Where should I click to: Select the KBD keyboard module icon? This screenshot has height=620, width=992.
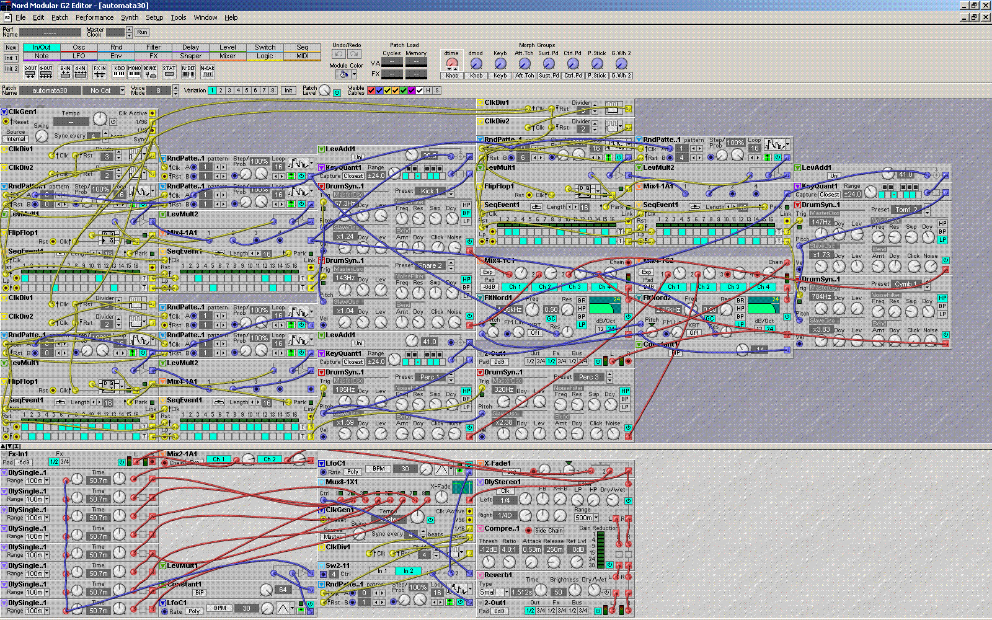pyautogui.click(x=119, y=72)
